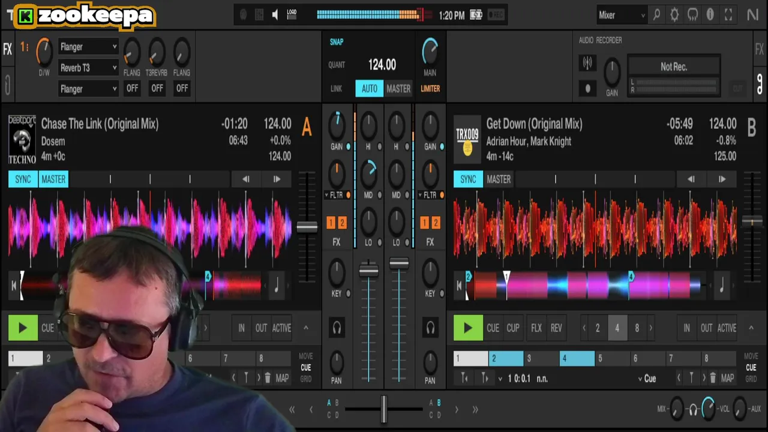Image resolution: width=768 pixels, height=432 pixels.
Task: Click REV reverse on deck B
Action: (x=557, y=328)
